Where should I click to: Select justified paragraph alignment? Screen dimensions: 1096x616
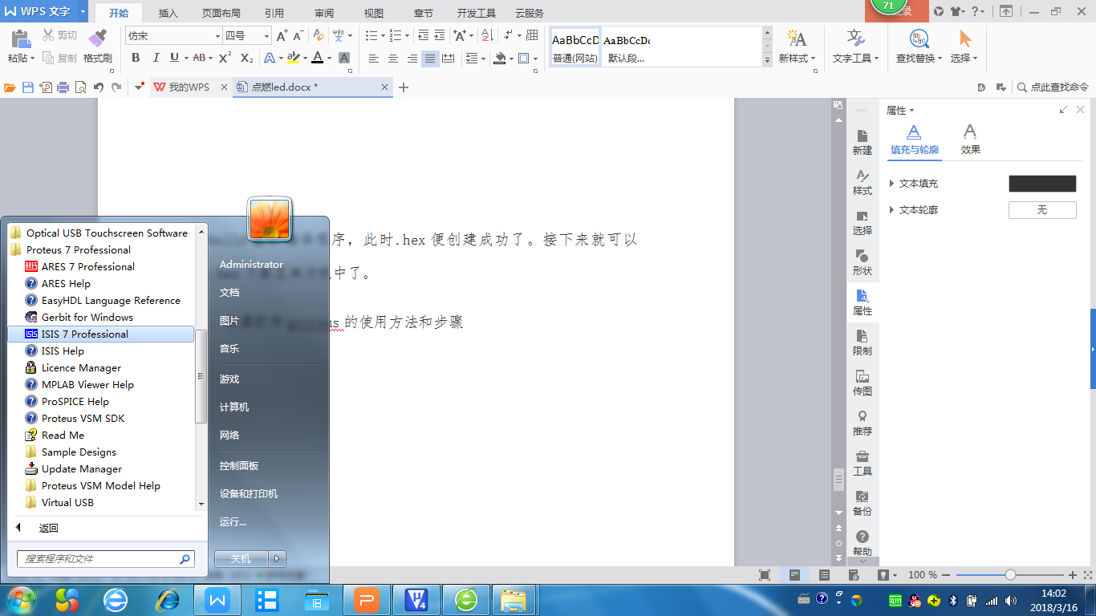430,59
